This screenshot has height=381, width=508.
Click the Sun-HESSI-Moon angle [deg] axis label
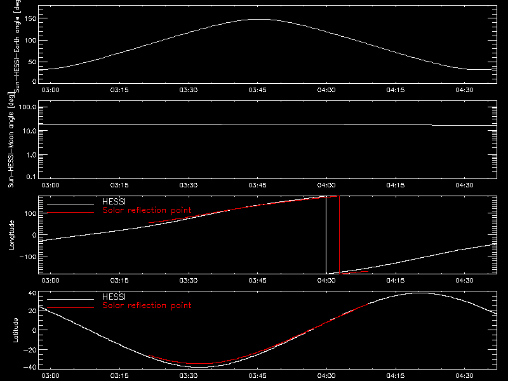pos(11,140)
